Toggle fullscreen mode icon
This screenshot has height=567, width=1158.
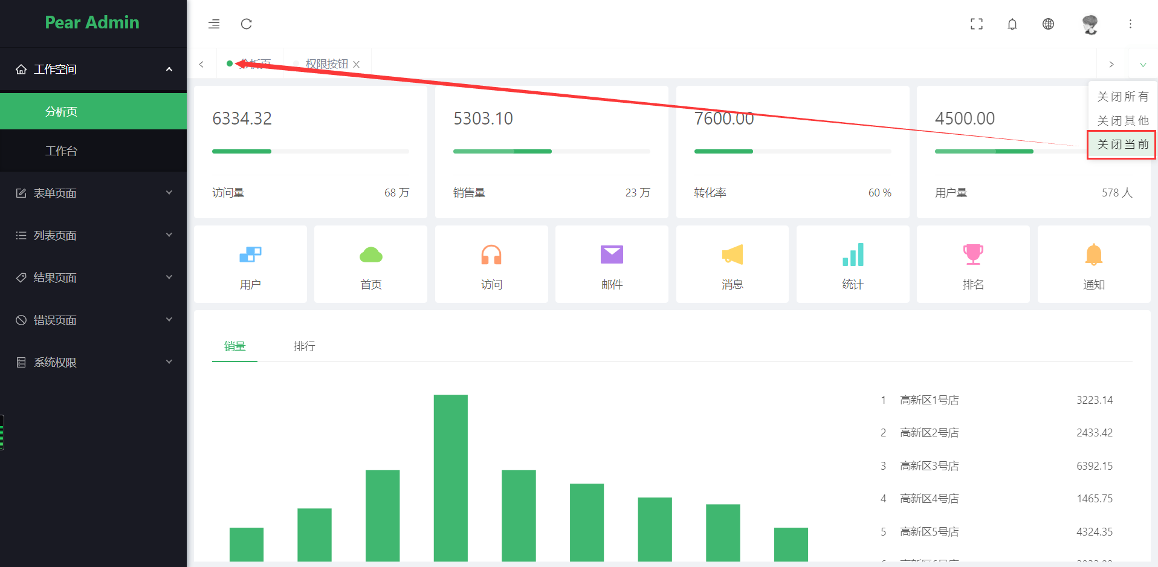point(977,24)
